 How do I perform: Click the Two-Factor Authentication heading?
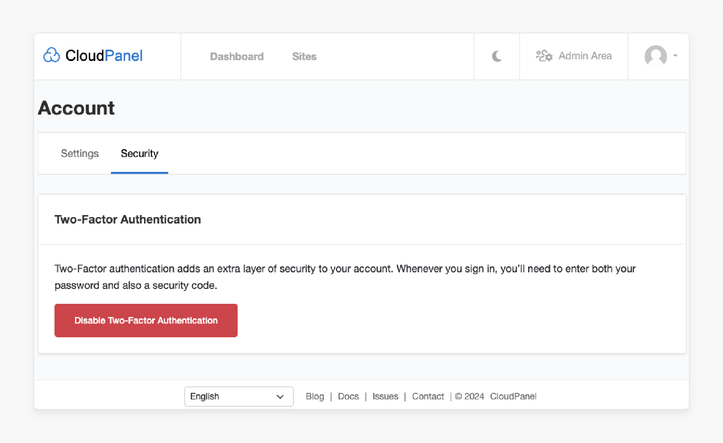(x=127, y=219)
